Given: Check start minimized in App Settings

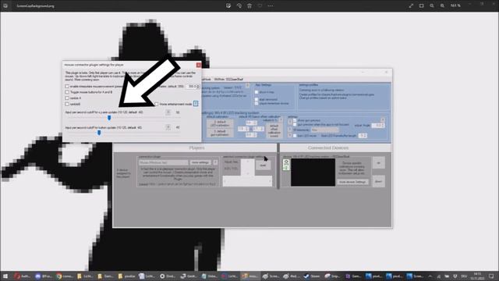Looking at the screenshot, I should (x=257, y=99).
